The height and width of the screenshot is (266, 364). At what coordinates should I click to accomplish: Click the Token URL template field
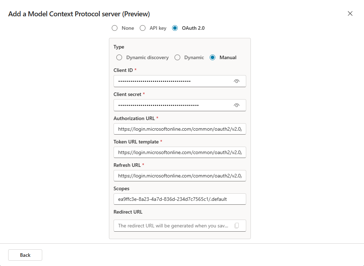click(180, 152)
